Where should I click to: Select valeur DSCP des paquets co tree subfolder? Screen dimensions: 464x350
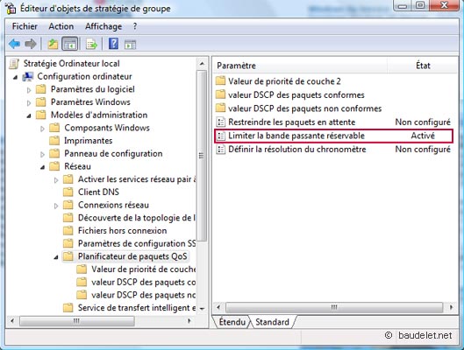[x=143, y=282]
